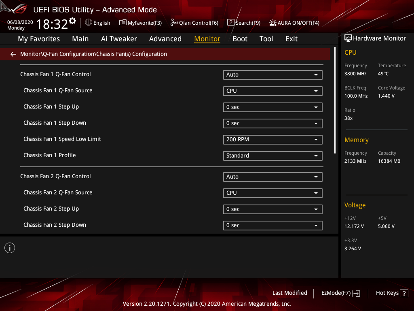Open the Exit tab
414x311 pixels.
[291, 39]
